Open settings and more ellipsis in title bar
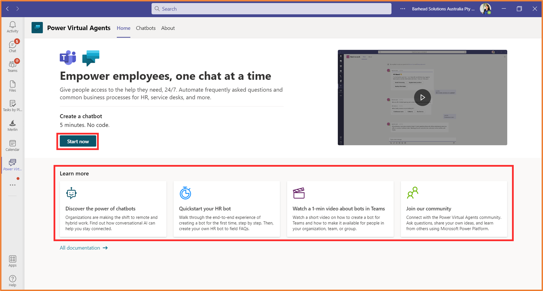543x291 pixels. (403, 9)
